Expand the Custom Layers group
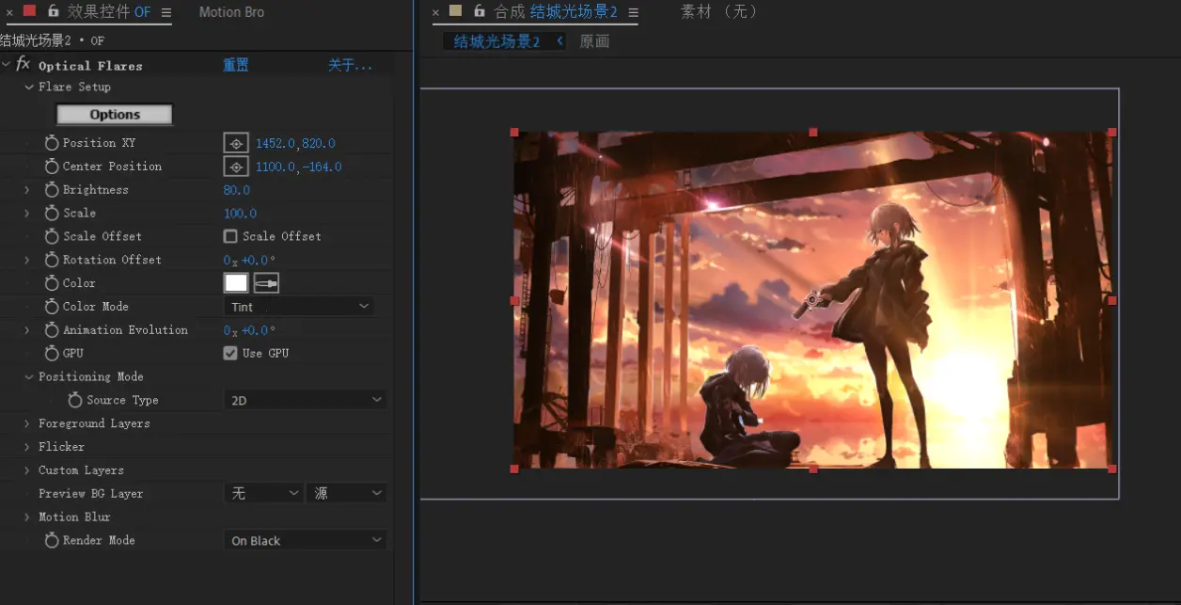This screenshot has height=605, width=1181. click(28, 470)
